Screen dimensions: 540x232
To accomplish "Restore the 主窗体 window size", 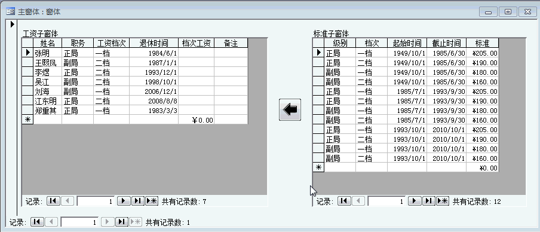I will (508, 12).
